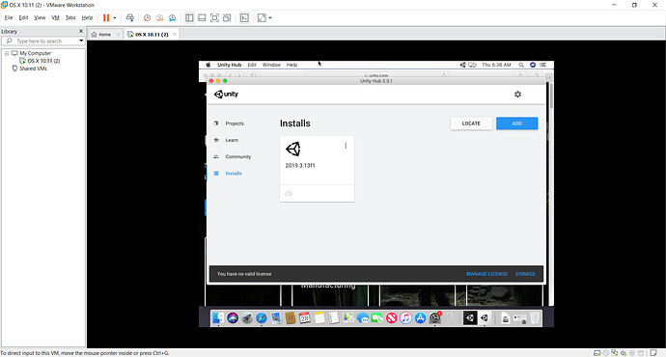The height and width of the screenshot is (357, 666).
Task: Take a VM snapshot from the toolbar
Action: pos(147,17)
